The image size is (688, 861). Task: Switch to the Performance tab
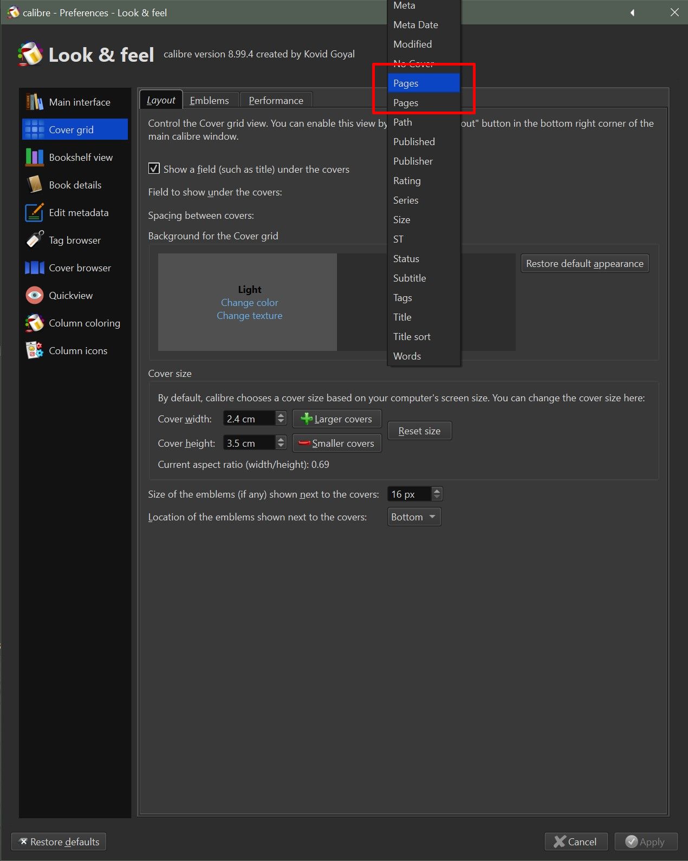(276, 101)
